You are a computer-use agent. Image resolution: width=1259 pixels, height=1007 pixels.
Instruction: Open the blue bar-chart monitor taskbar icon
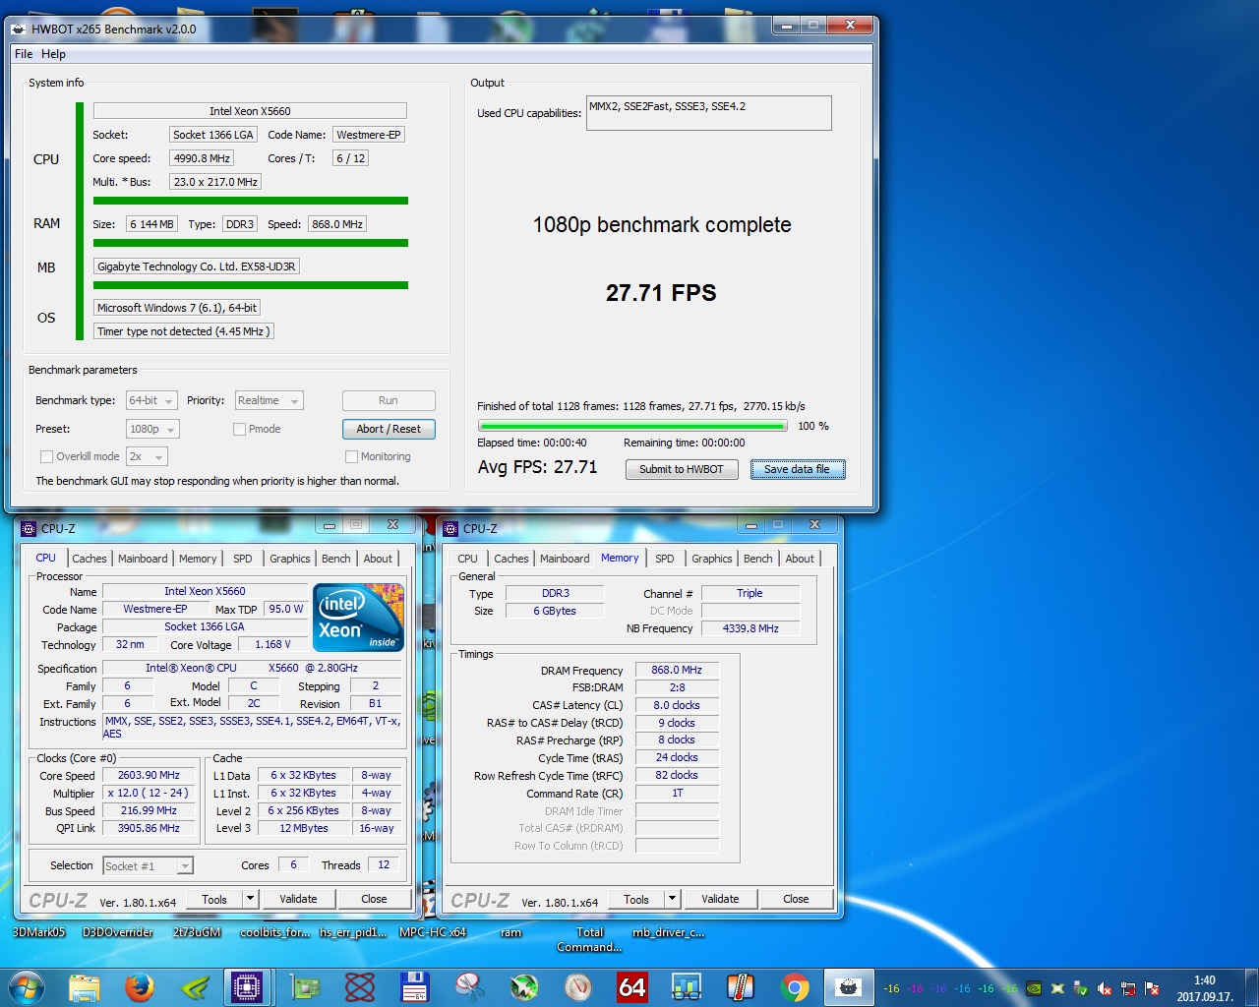pyautogui.click(x=686, y=986)
